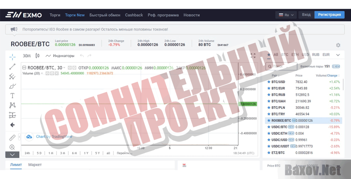Open Новости menu item
The width and height of the screenshot is (351, 179).
pos(192,15)
